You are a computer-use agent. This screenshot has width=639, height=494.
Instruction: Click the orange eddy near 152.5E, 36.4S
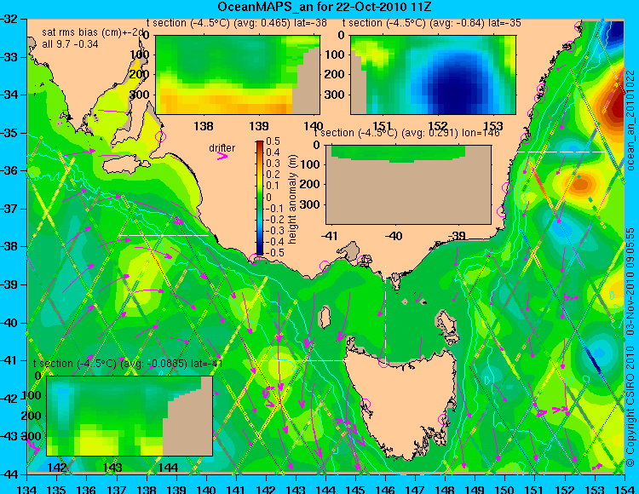[579, 184]
